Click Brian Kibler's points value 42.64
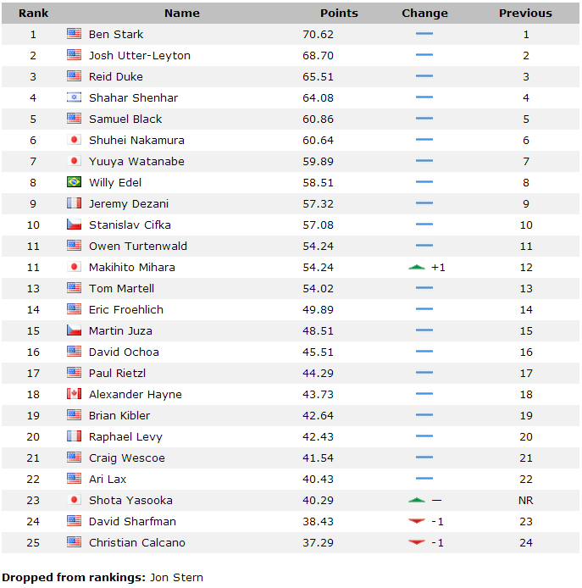Screen dimensions: 582x588 318,415
